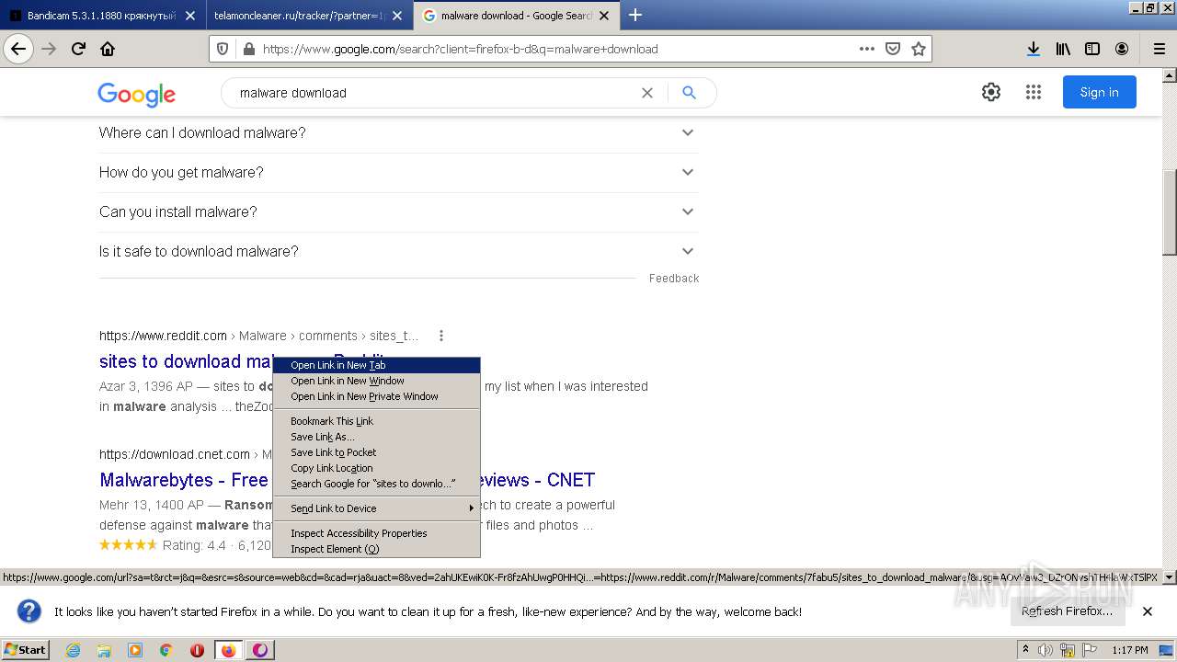Expand 'Where can I download malware?' question
The image size is (1177, 662).
(398, 133)
